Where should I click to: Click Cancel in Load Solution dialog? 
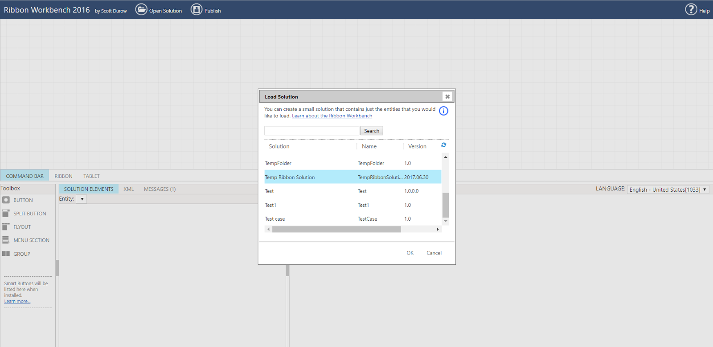(434, 253)
